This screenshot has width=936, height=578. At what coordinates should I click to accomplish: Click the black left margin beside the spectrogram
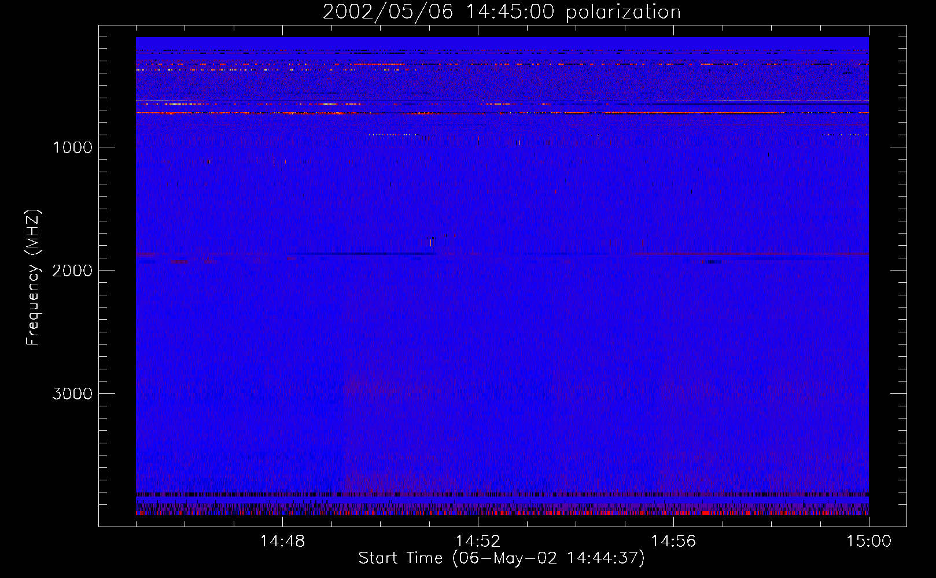[x=117, y=277]
